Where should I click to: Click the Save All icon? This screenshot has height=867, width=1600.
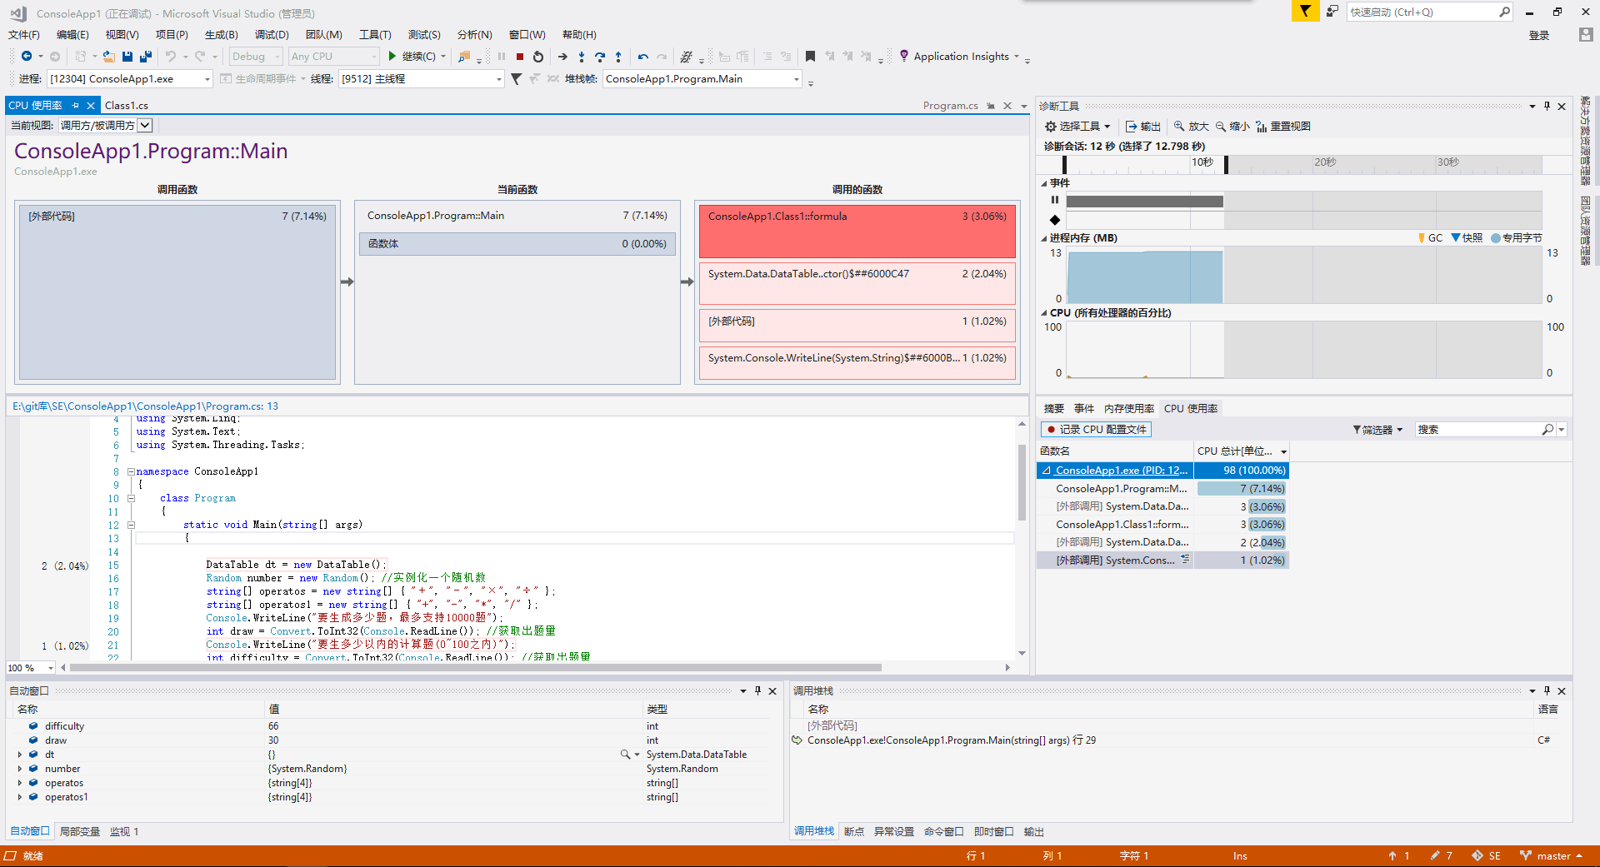[x=146, y=57]
